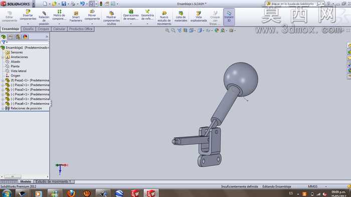Switch to the Calcular ribbon tab
The image size is (351, 197).
[59, 29]
